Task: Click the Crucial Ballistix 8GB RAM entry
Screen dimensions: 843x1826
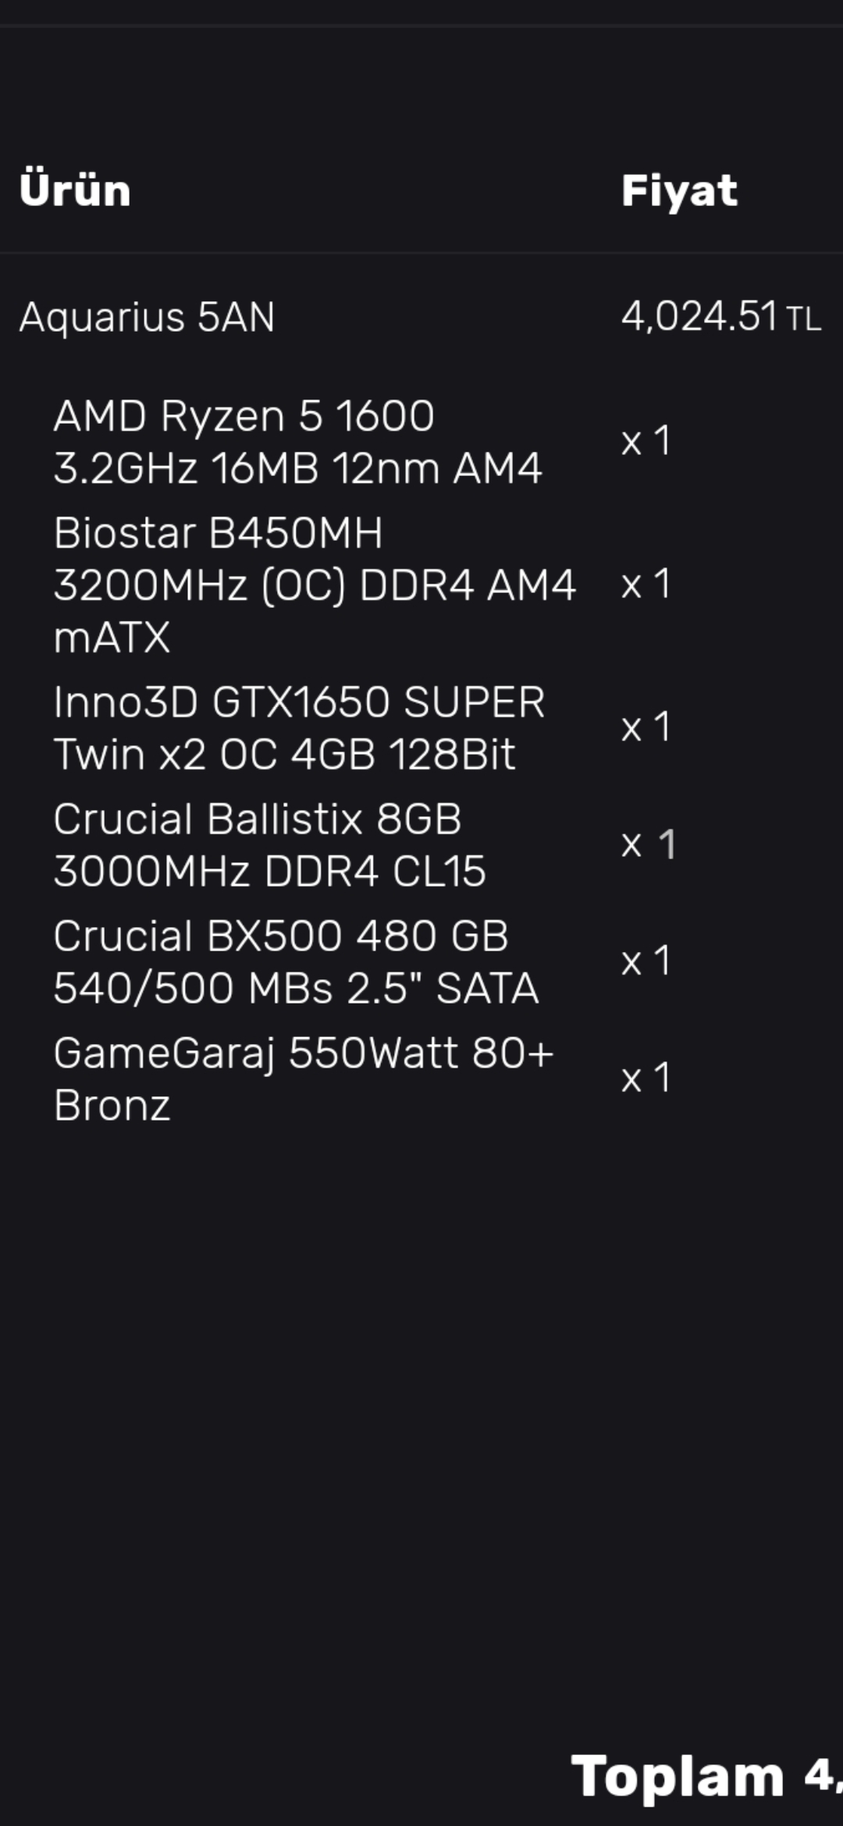Action: pyautogui.click(x=269, y=844)
